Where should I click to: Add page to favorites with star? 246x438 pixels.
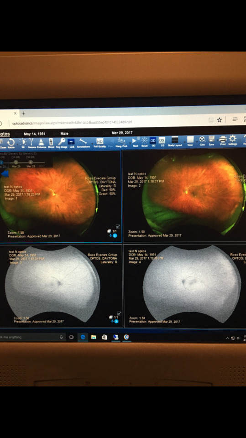(x=220, y=120)
